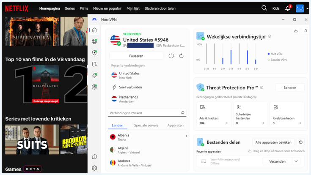The width and height of the screenshot is (311, 175).
Task: Open Netflix Mijn lijst menu item
Action: pyautogui.click(x=133, y=8)
